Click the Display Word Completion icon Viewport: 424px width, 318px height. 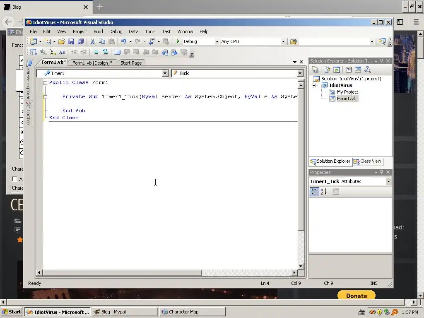pyautogui.click(x=62, y=52)
